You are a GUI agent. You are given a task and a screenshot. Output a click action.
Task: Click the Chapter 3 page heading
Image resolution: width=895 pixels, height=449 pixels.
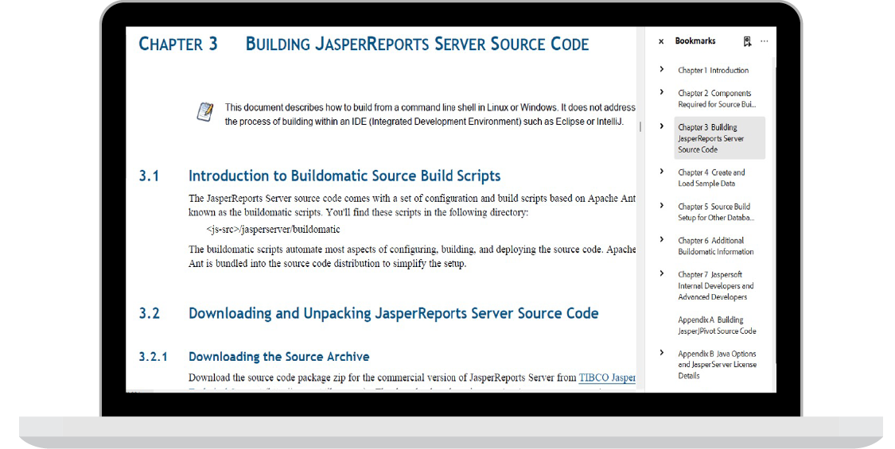[x=364, y=44]
